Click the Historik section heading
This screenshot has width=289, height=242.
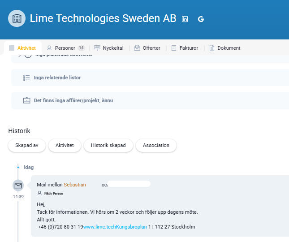tap(19, 131)
